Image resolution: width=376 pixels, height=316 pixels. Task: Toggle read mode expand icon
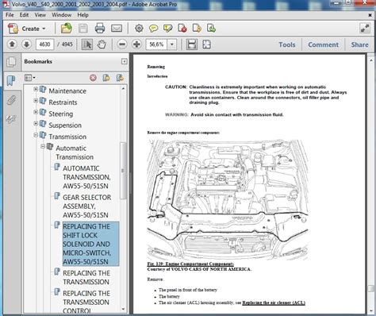coord(365,29)
